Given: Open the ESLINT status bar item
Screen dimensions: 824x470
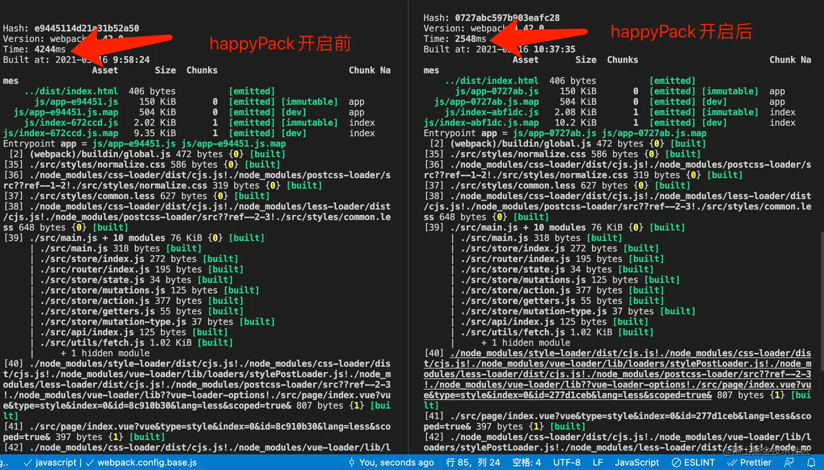Looking at the screenshot, I should pos(693,462).
